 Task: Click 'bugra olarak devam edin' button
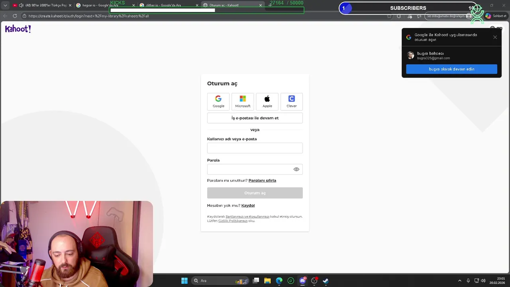[451, 69]
